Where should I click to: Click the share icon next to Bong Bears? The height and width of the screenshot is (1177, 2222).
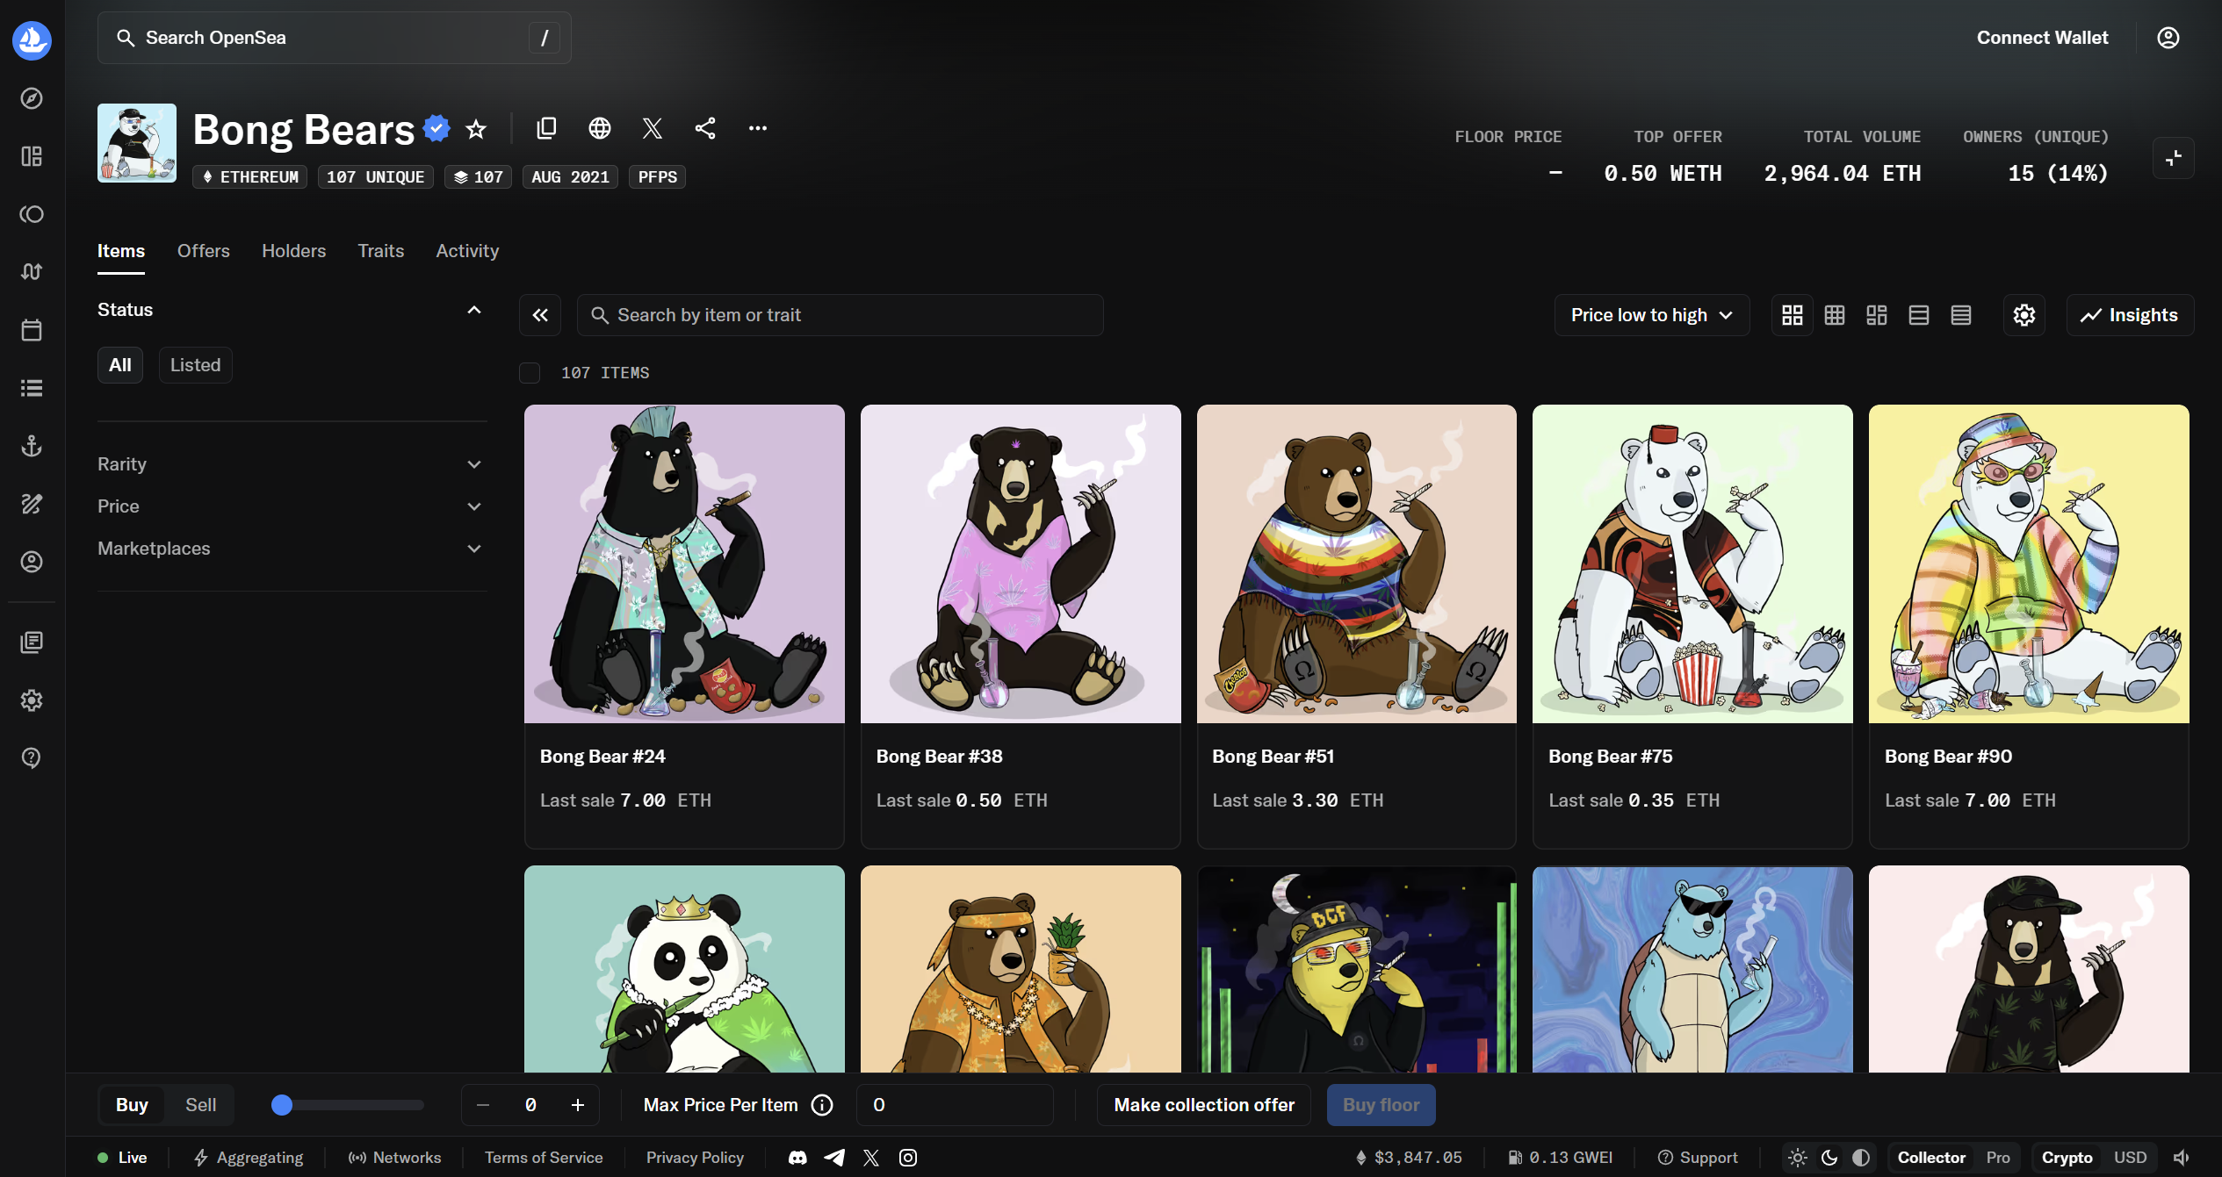point(704,129)
